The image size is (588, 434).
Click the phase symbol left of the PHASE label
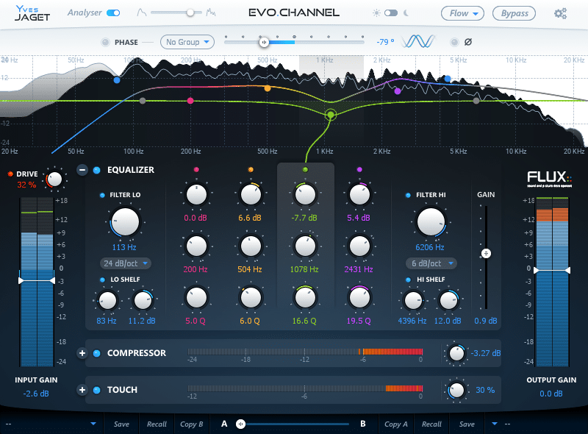106,42
